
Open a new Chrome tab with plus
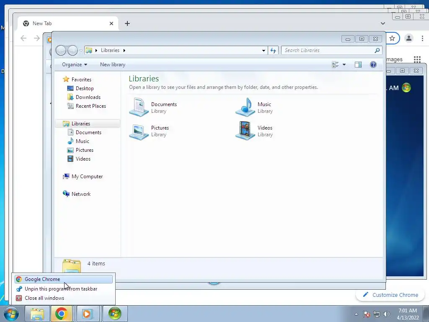click(127, 23)
